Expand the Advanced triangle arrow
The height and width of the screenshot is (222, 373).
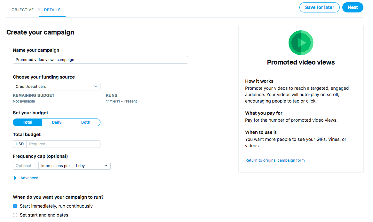pyautogui.click(x=15, y=178)
